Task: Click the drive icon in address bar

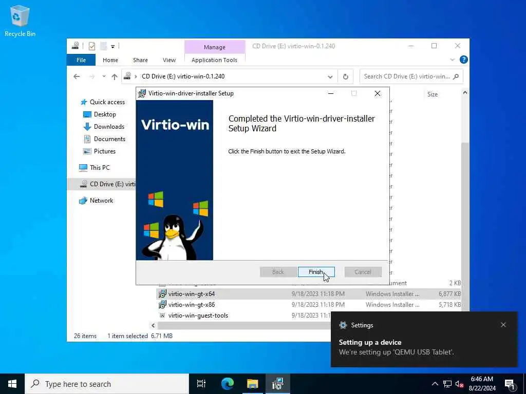Action: point(127,76)
